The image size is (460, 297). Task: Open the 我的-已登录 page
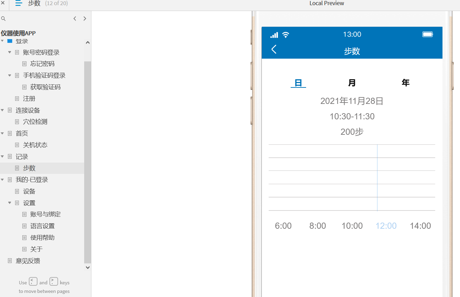(x=32, y=180)
